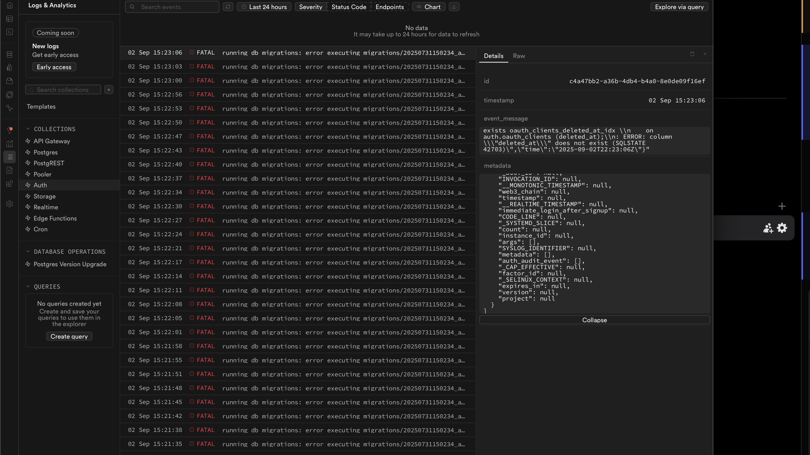This screenshot has height=455, width=810.
Task: Collapse the COLLECTIONS section
Action: pyautogui.click(x=28, y=129)
